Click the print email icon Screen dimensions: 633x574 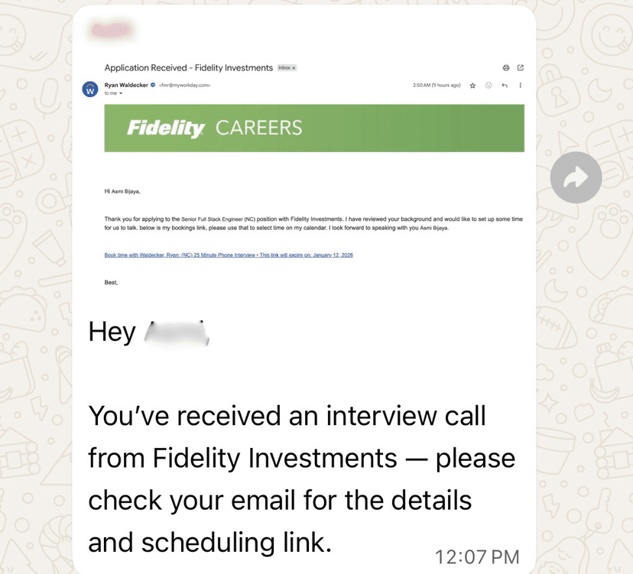pos(505,67)
